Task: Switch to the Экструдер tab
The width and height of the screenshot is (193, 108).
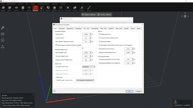Action: tap(62, 28)
